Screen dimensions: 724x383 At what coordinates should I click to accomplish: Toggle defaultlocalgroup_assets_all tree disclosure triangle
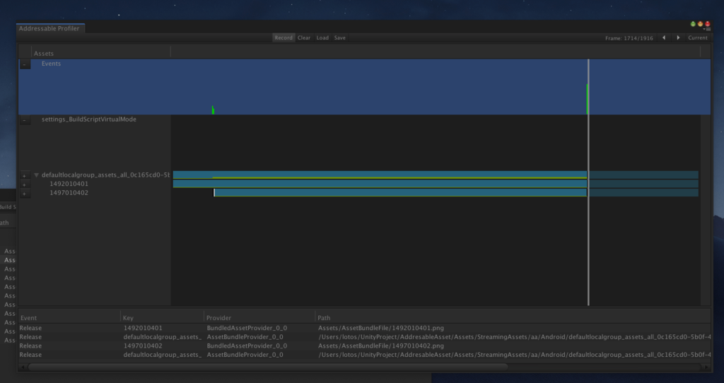[x=37, y=175]
